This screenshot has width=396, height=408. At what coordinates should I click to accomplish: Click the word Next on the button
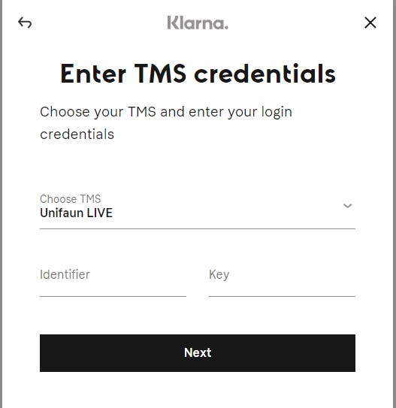198,353
